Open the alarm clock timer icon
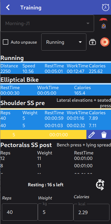Viewport: 111px width, 224px height. (x=105, y=7)
